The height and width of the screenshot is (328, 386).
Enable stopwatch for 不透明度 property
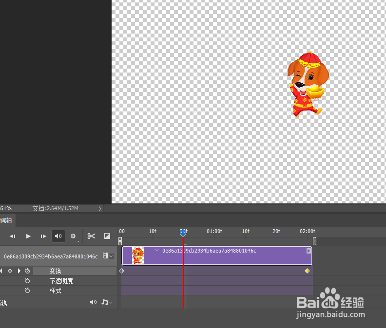pyautogui.click(x=27, y=281)
